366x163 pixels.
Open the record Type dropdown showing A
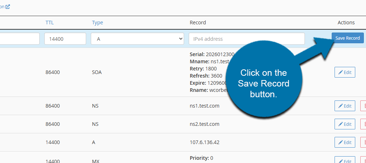pyautogui.click(x=137, y=39)
